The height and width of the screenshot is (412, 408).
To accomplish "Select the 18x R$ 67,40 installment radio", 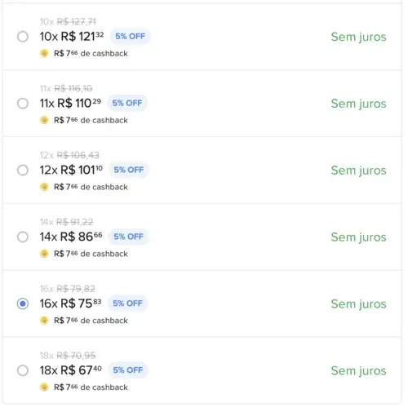I will 23,370.
